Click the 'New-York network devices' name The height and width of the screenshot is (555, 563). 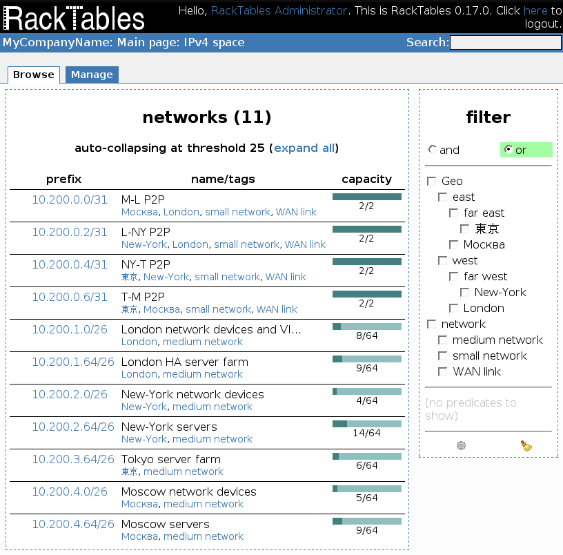(192, 394)
